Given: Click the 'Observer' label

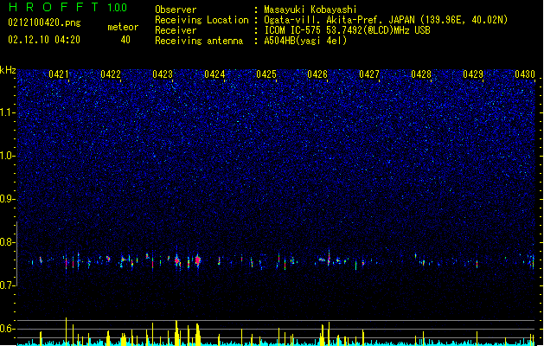Looking at the screenshot, I should tap(176, 10).
